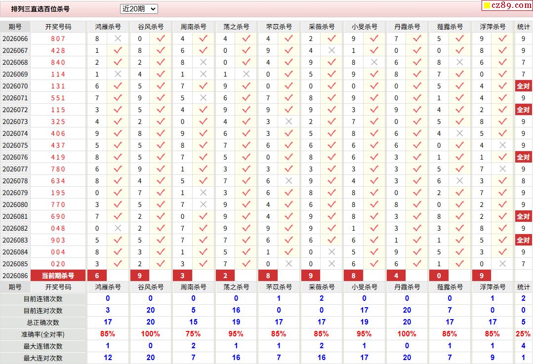Click the 全对 badge in row 2026083
The width and height of the screenshot is (533, 364).
click(x=523, y=240)
